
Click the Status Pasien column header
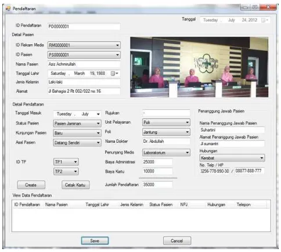(x=161, y=204)
